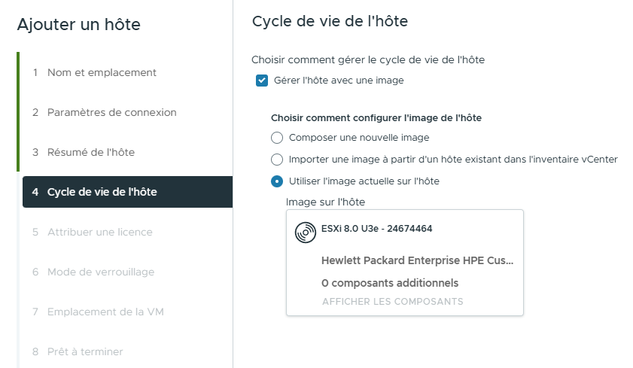Image resolution: width=633 pixels, height=368 pixels.
Task: Go to step 7 Emplacement de la VM
Action: pos(105,312)
